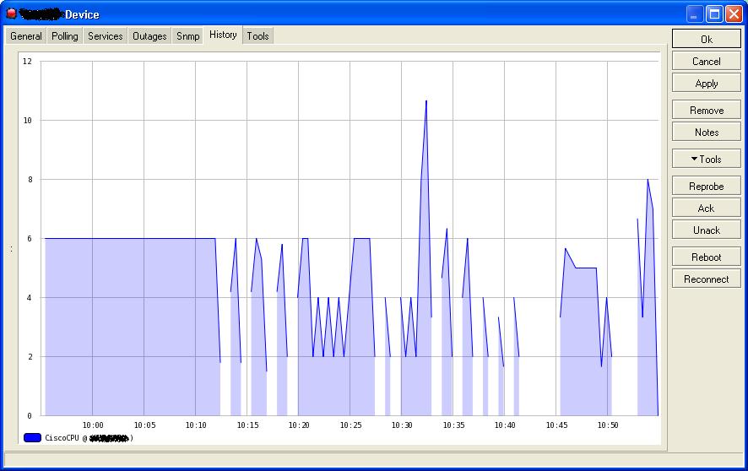This screenshot has width=748, height=471.
Task: Click the Unack button
Action: [x=707, y=230]
